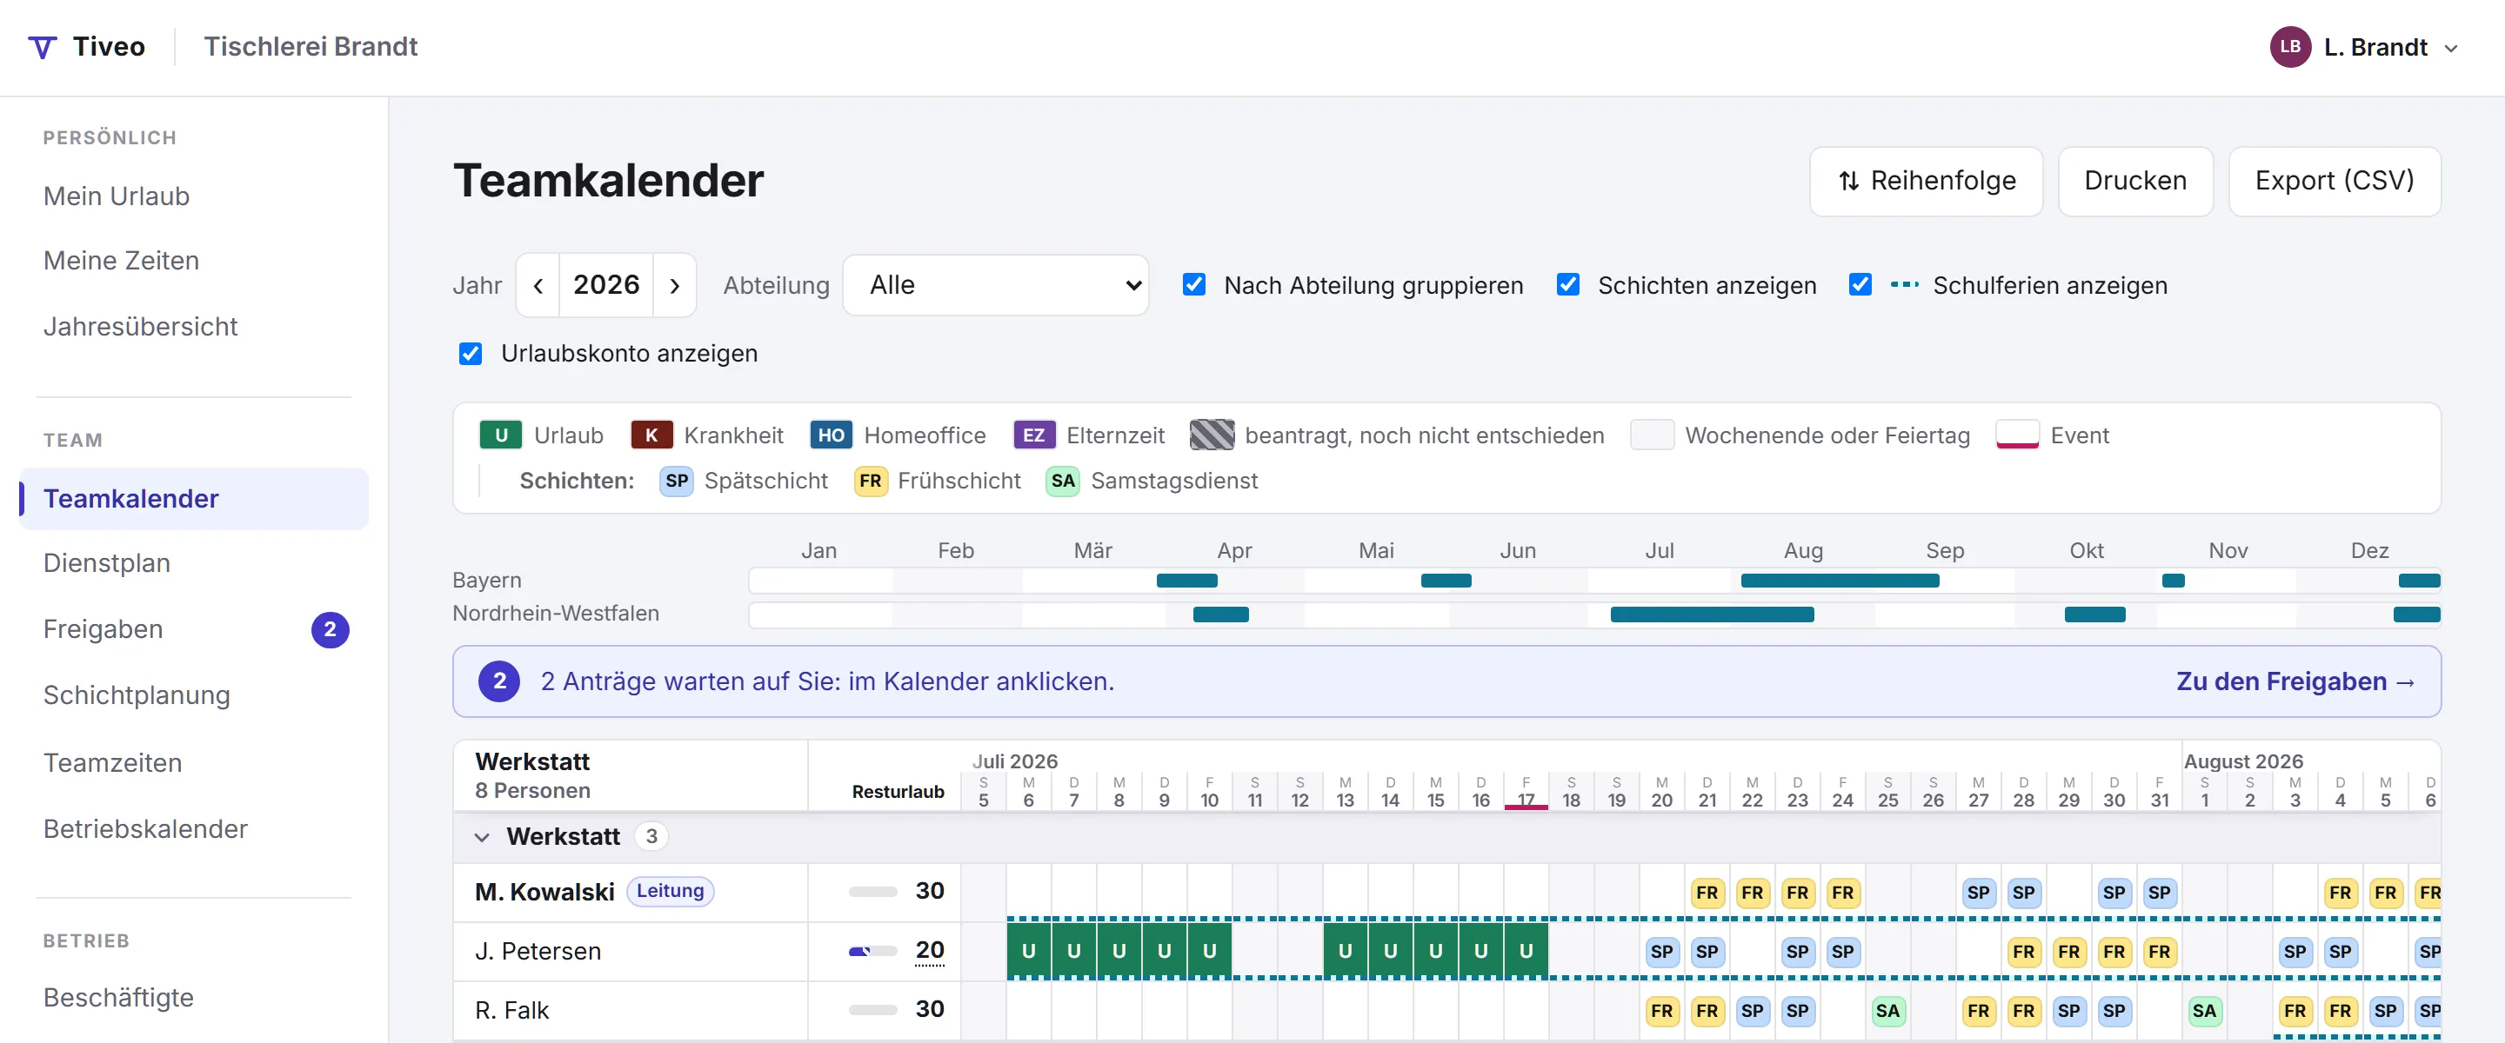This screenshot has width=2505, height=1043.
Task: Follow the Zu den Freigaben link
Action: tap(2295, 681)
